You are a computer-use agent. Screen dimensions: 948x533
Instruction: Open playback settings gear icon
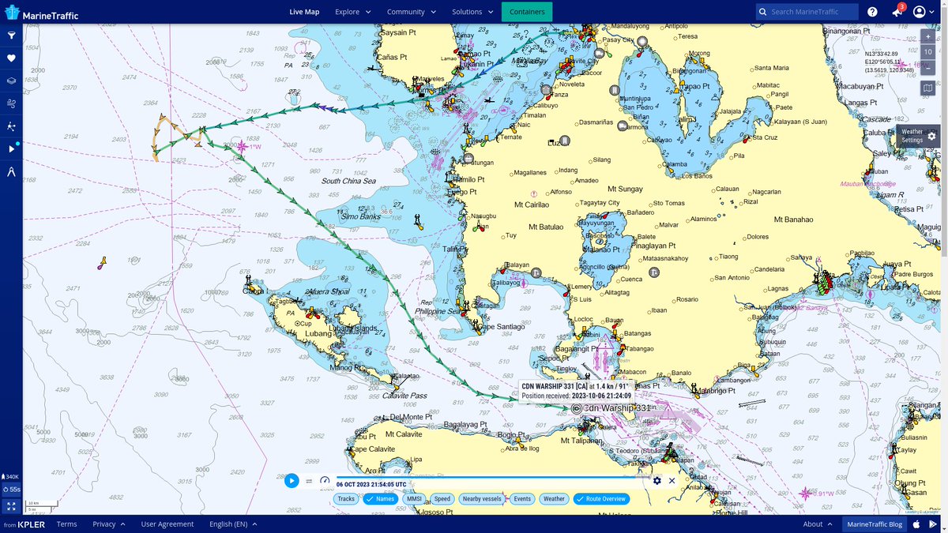pyautogui.click(x=656, y=480)
